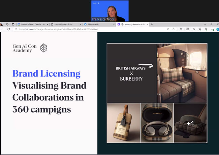Close the Mastering Generative AI tab
219x155 pixels.
tap(147, 25)
